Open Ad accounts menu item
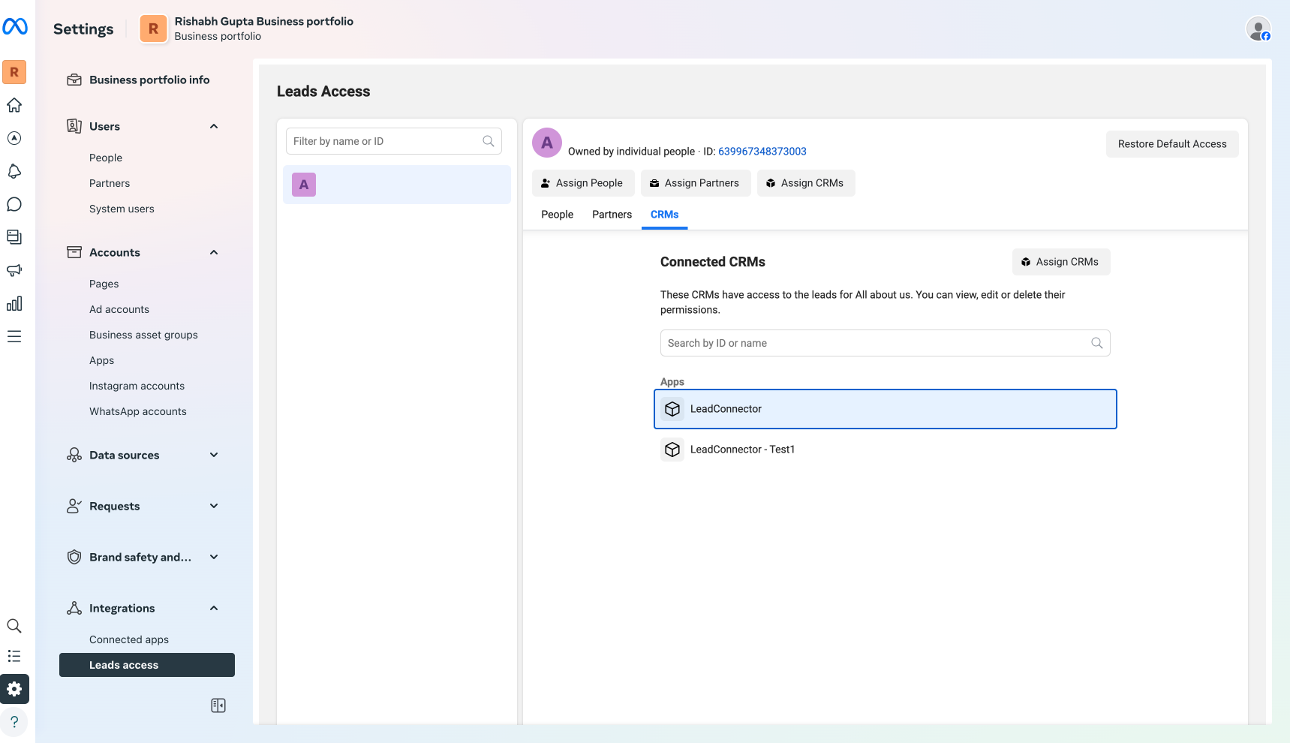 119,309
